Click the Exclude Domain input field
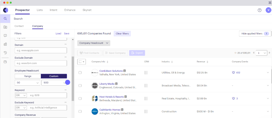This screenshot has height=118, width=272. click(x=41, y=63)
